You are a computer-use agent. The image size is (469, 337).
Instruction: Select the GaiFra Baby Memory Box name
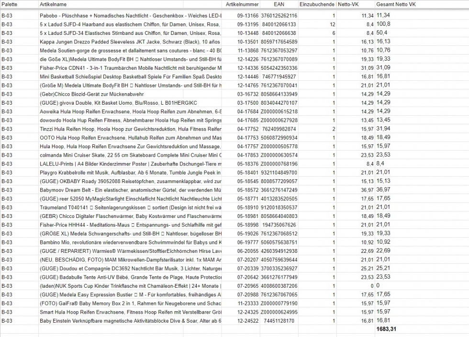[x=130, y=303]
